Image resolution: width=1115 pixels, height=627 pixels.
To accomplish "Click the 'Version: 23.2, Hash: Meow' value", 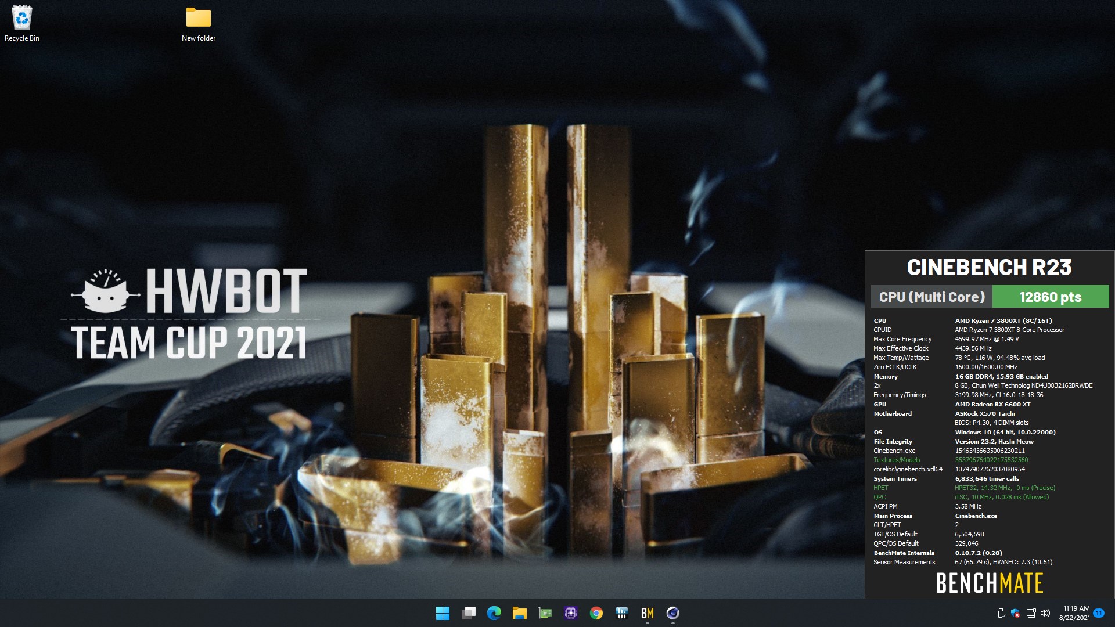I will pyautogui.click(x=994, y=441).
